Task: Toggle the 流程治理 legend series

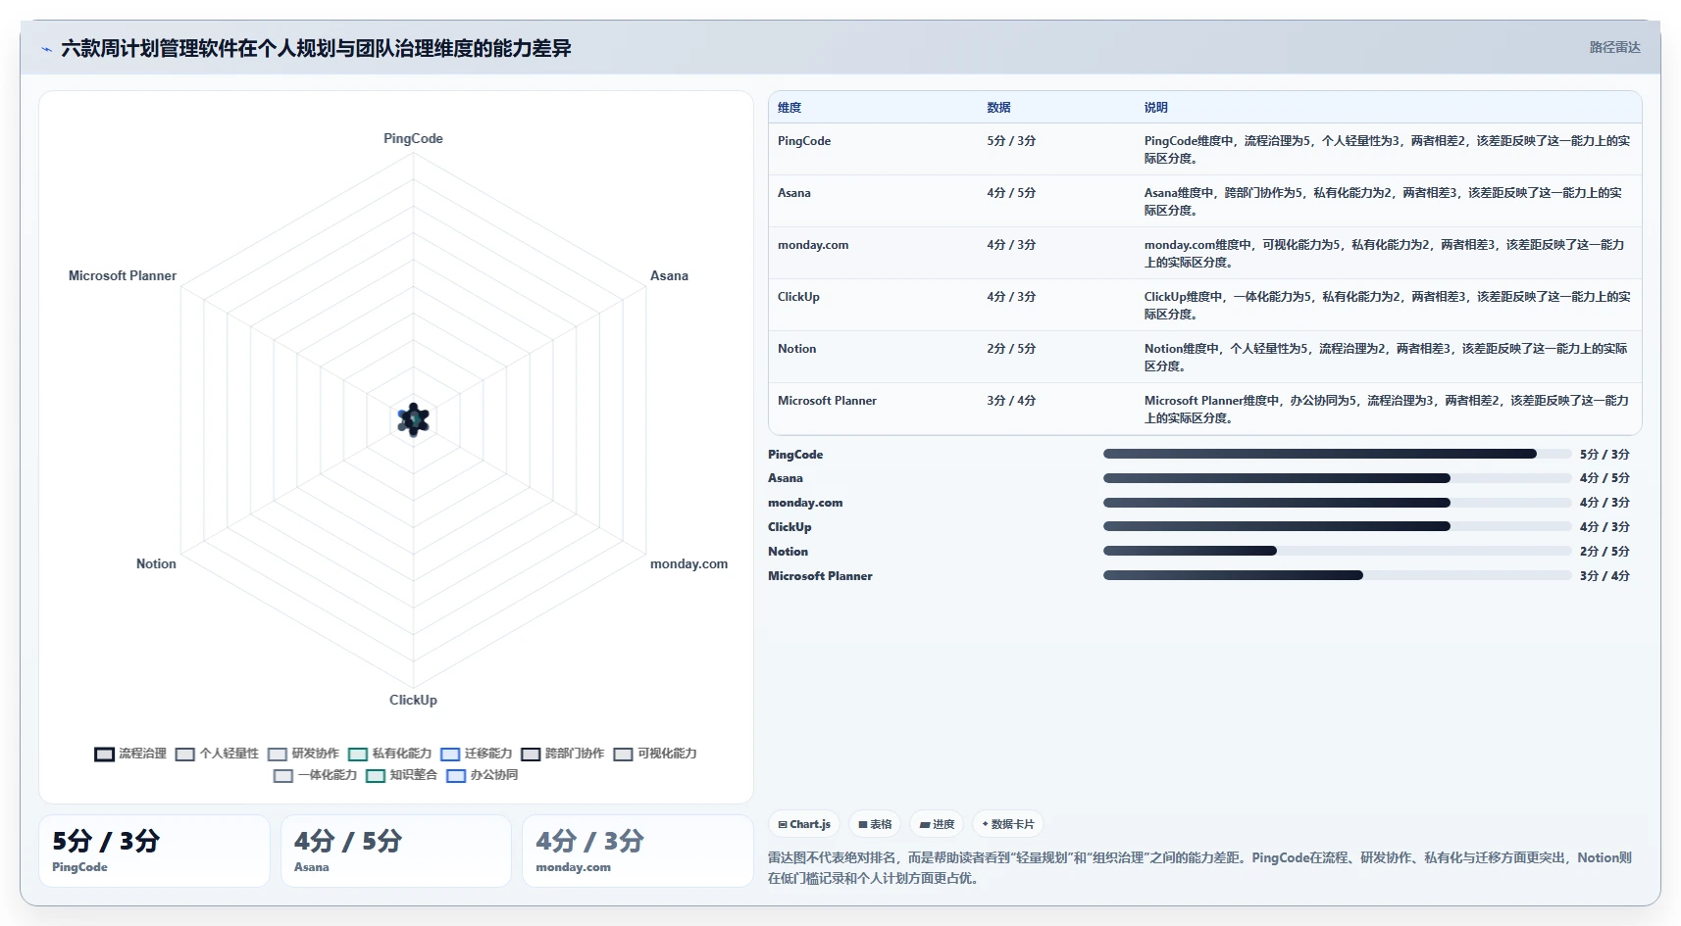Action: pos(130,754)
